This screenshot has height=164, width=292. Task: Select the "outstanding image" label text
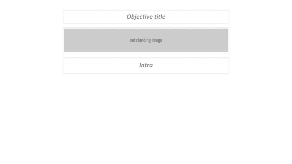pos(146,40)
